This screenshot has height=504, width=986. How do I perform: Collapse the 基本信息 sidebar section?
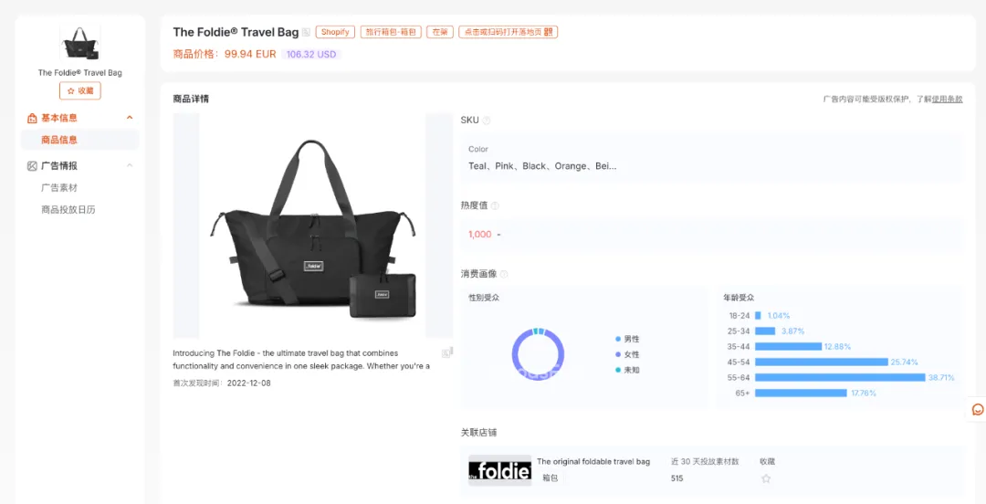point(130,118)
